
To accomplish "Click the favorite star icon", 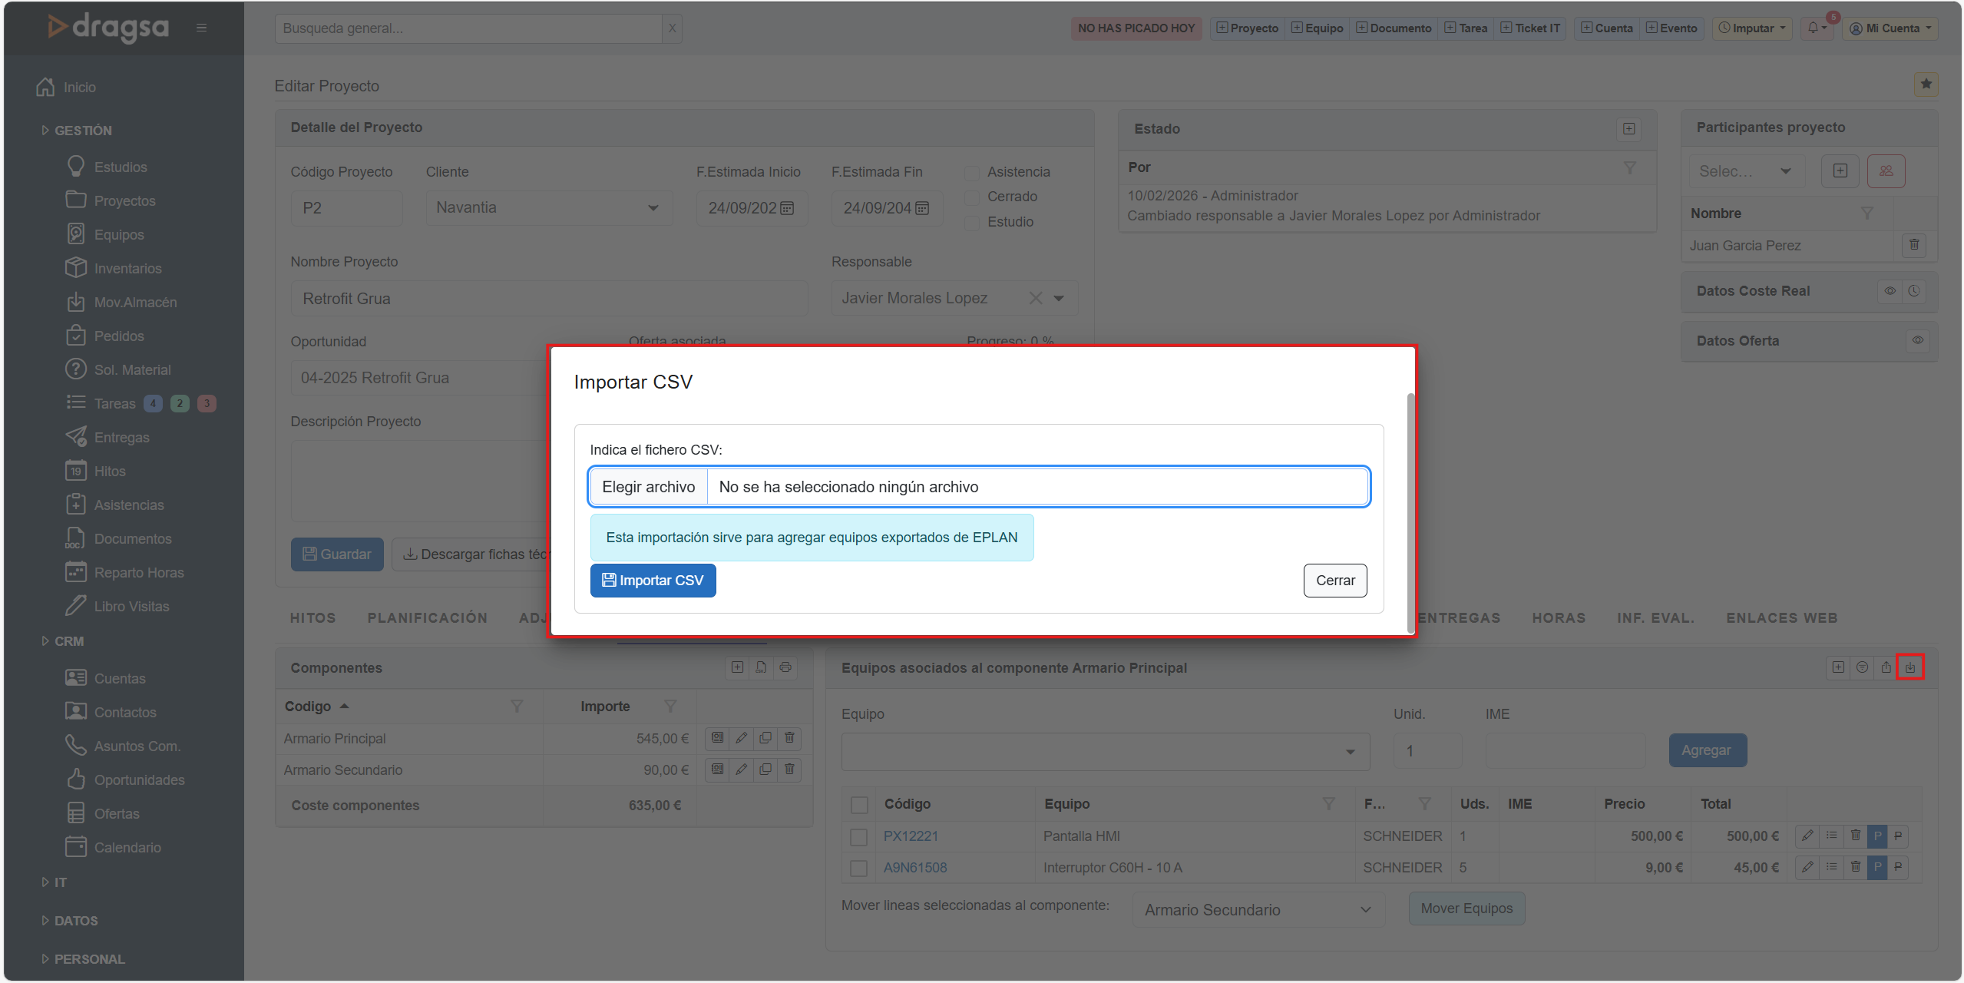I will coord(1926,84).
